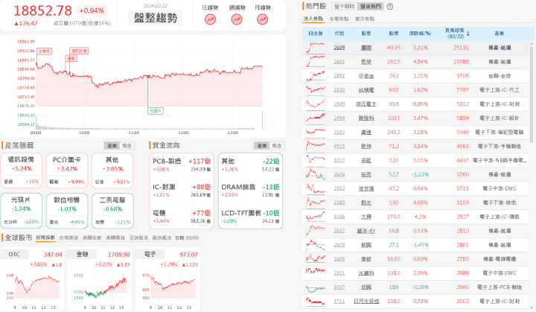
Task: Select the 台灣期貨 tab under 全球股市
Action: click(x=68, y=238)
